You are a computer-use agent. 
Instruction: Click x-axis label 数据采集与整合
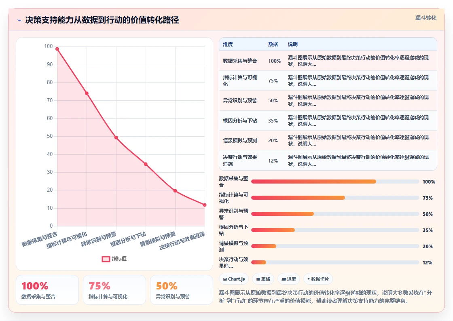click(x=40, y=239)
